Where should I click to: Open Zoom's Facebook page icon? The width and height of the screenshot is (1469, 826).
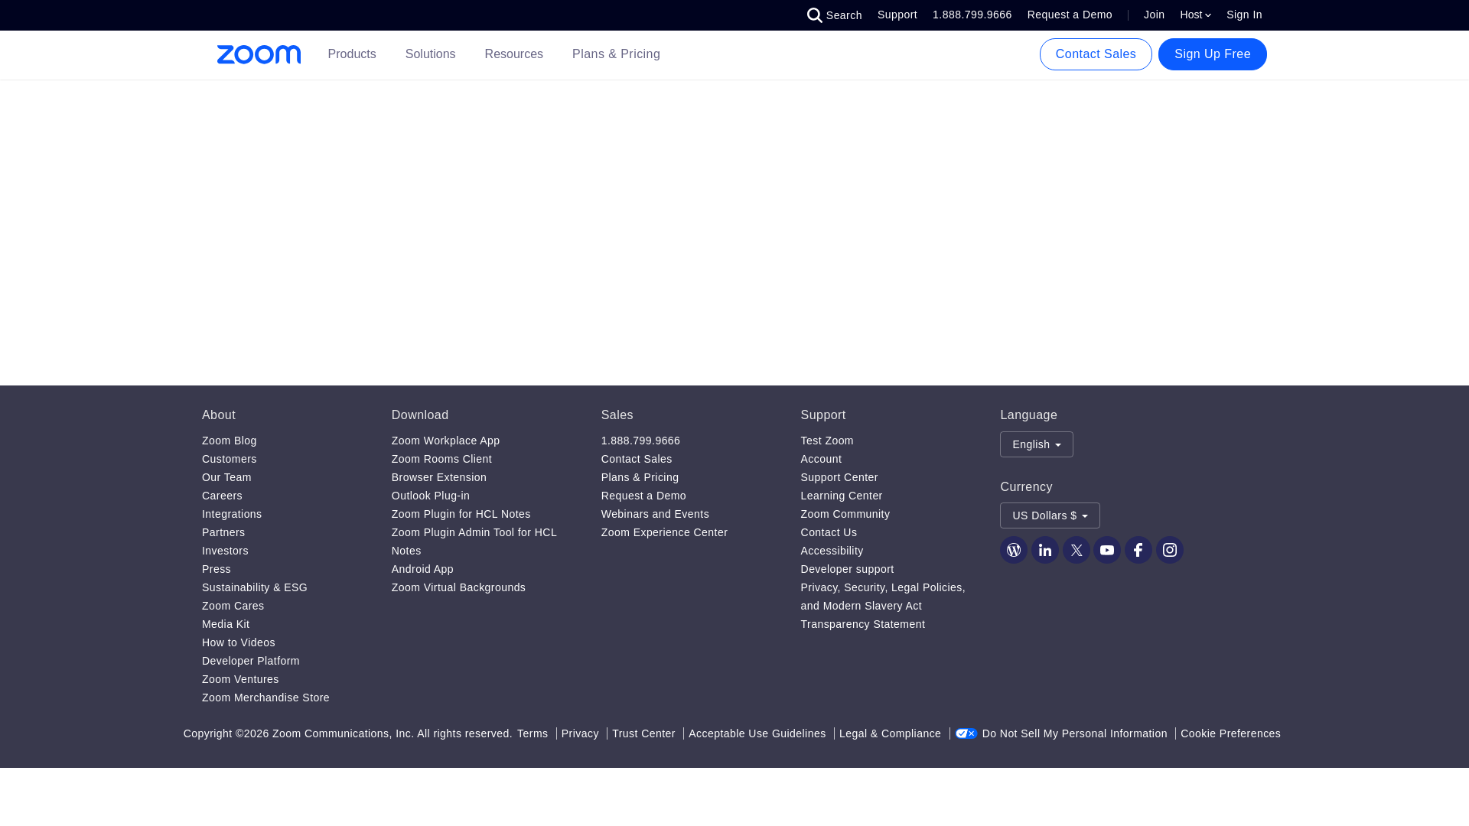[1138, 550]
